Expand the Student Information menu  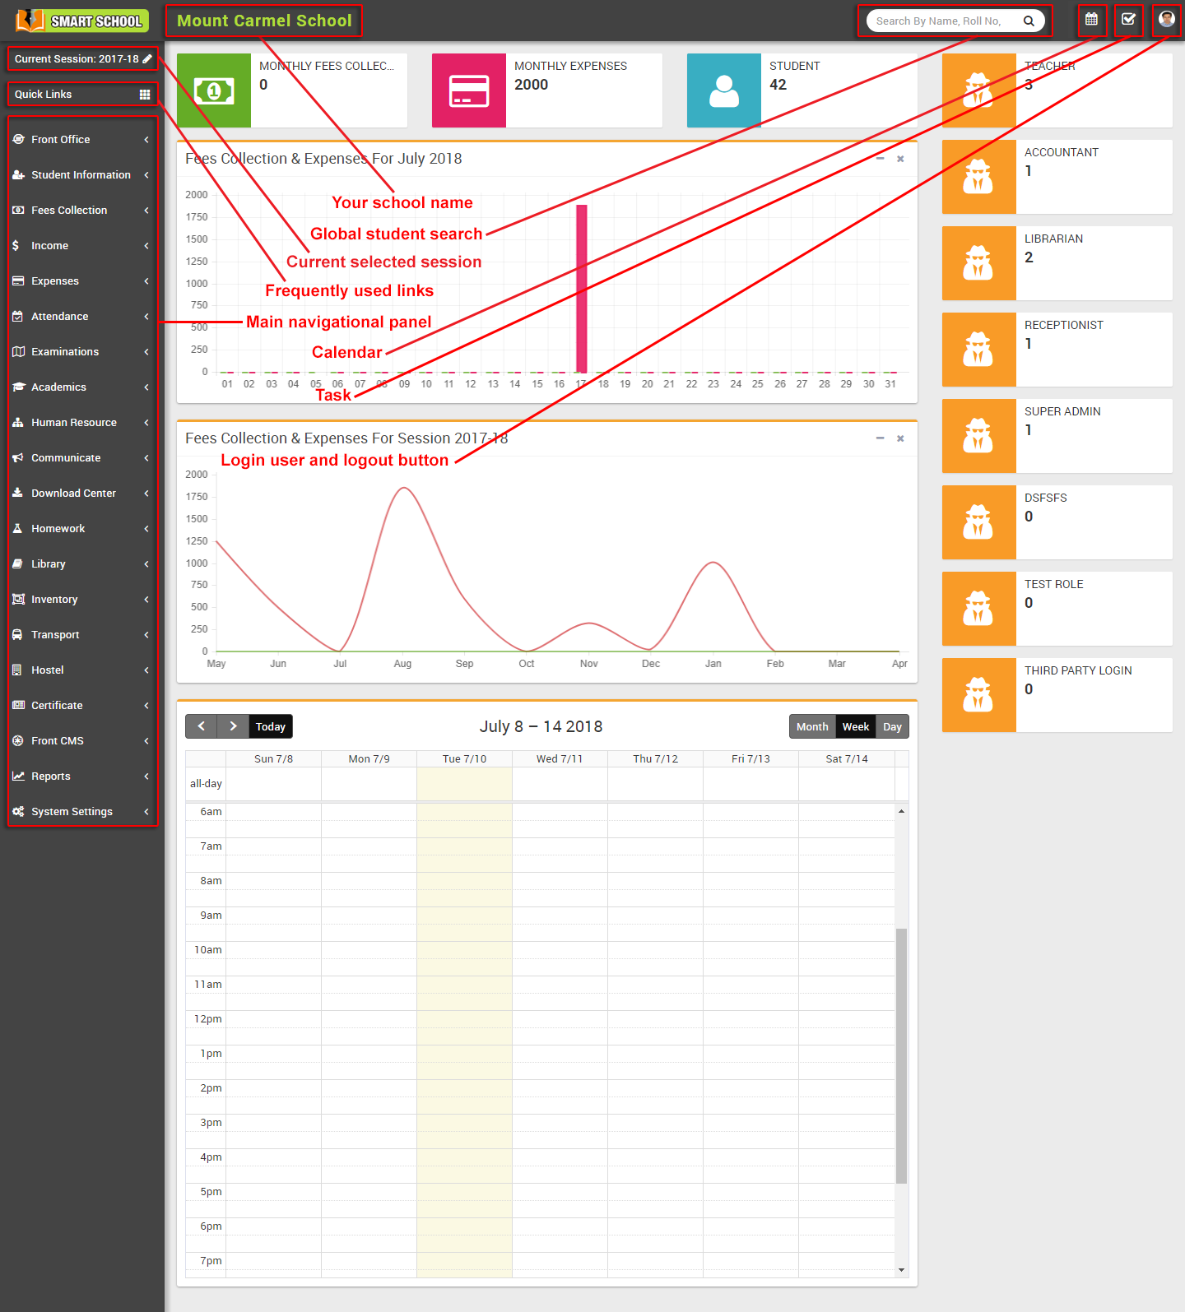(x=81, y=174)
